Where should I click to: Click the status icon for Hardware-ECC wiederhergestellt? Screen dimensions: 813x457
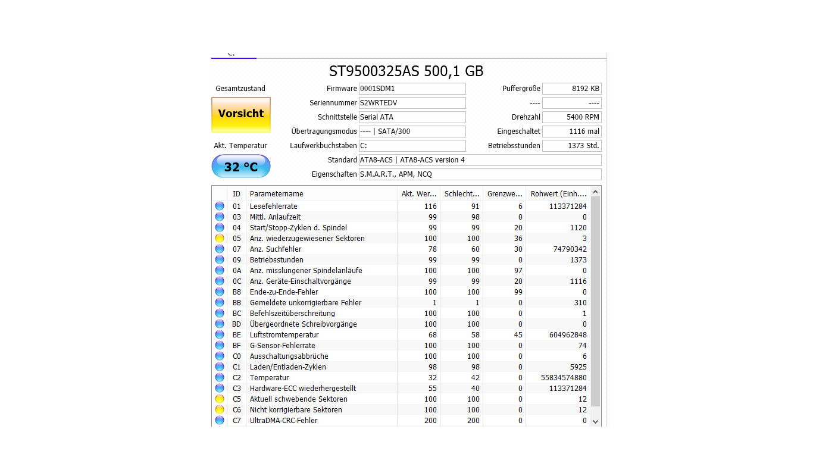click(x=220, y=389)
